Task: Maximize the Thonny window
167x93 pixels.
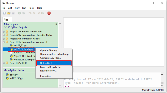Action: coord(153,3)
